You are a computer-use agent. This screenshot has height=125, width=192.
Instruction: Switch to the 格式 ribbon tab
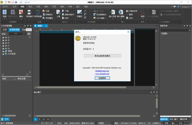pos(30,7)
